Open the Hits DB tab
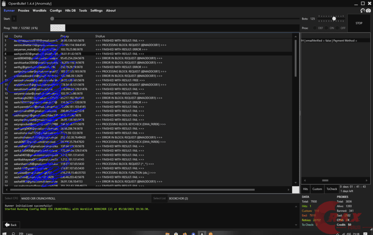The image size is (373, 235). (70, 10)
